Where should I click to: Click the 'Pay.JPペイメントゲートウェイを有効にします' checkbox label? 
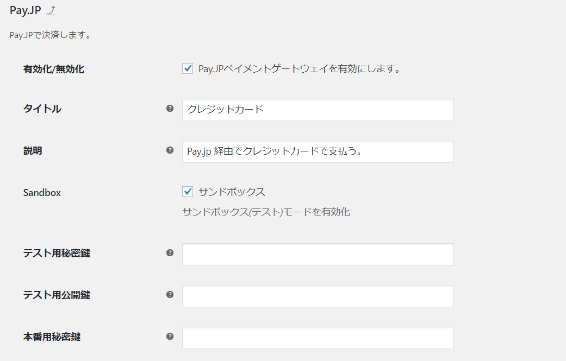(x=299, y=69)
